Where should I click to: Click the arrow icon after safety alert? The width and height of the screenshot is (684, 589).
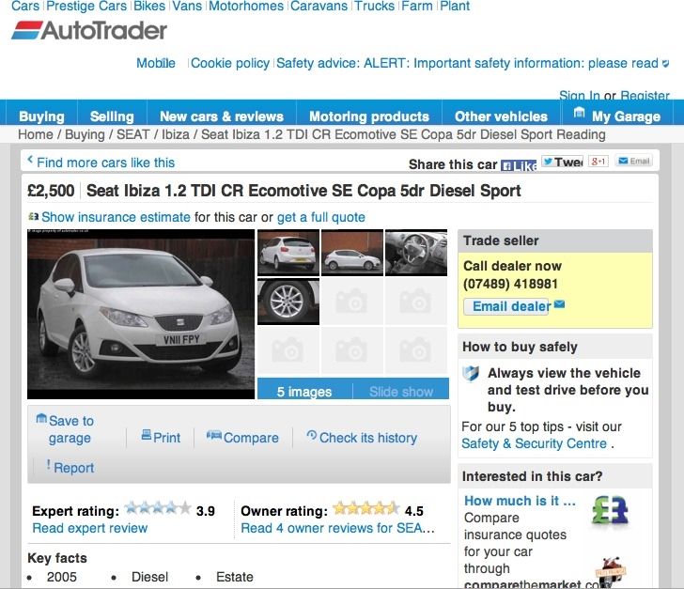(665, 63)
